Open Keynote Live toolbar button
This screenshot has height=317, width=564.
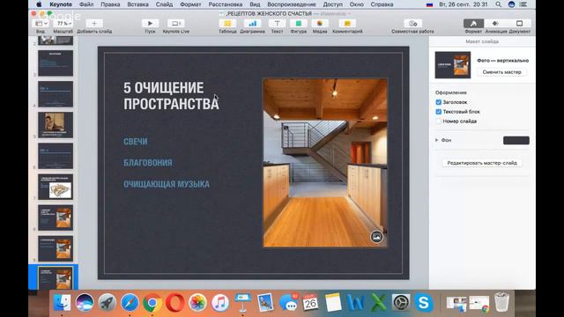click(176, 24)
